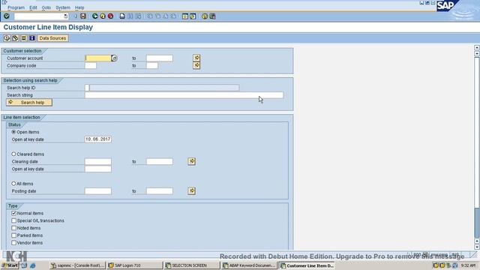Viewport: 480px width, 270px height.
Task: Select the Cleared items radio button
Action: click(13, 154)
